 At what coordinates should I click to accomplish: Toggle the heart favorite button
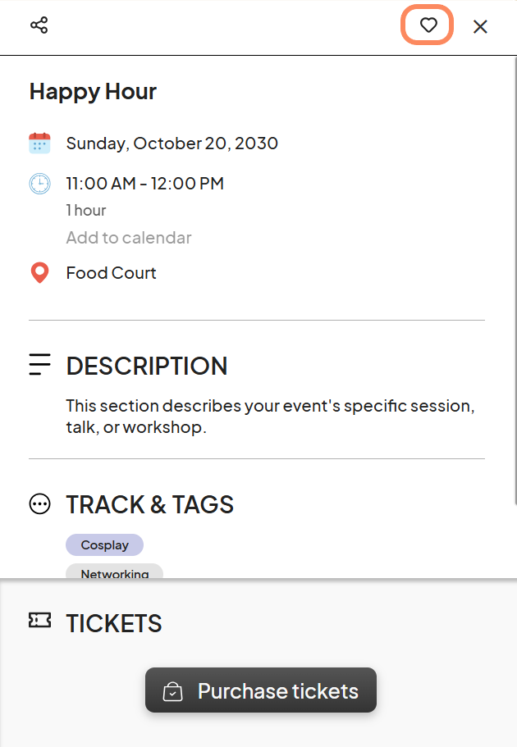pyautogui.click(x=428, y=25)
